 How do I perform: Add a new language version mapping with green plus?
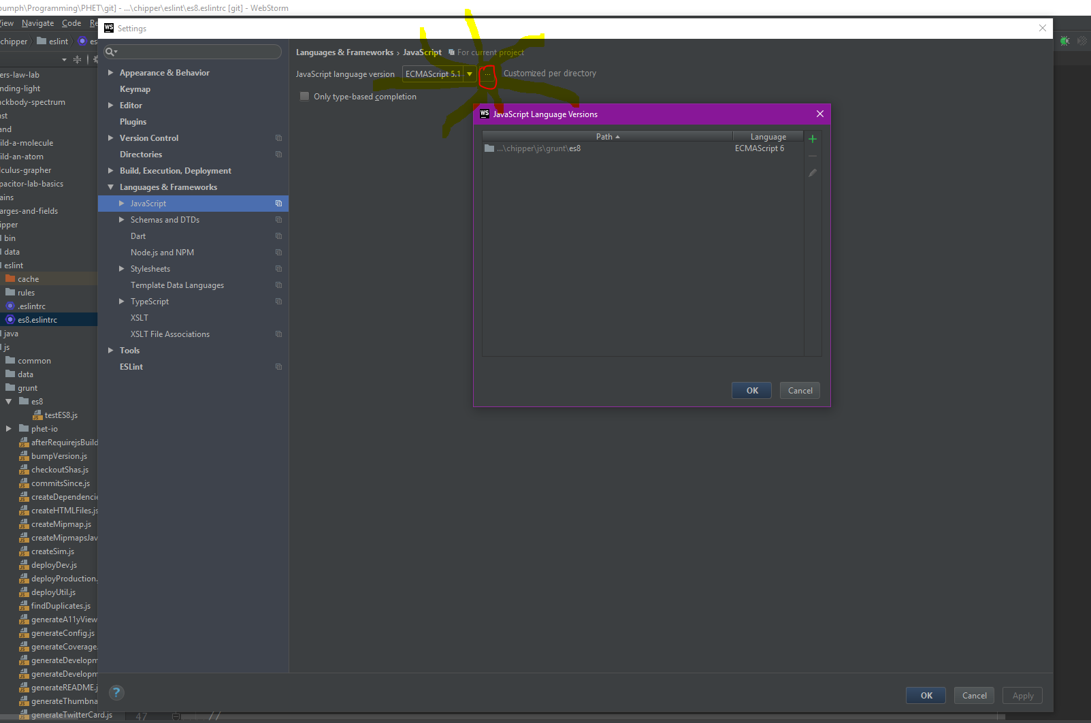tap(812, 139)
